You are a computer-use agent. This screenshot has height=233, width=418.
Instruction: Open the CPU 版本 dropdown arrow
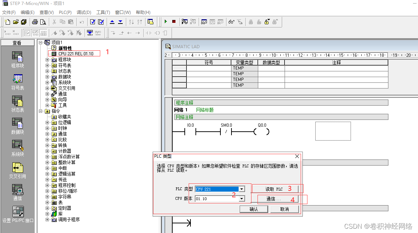(241, 199)
